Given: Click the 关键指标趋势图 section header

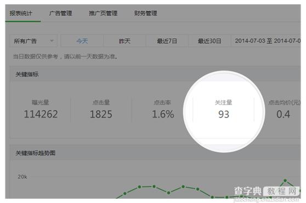Looking at the screenshot, I should click(35, 153).
